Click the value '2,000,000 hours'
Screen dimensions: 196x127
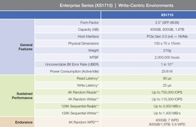point(167,57)
